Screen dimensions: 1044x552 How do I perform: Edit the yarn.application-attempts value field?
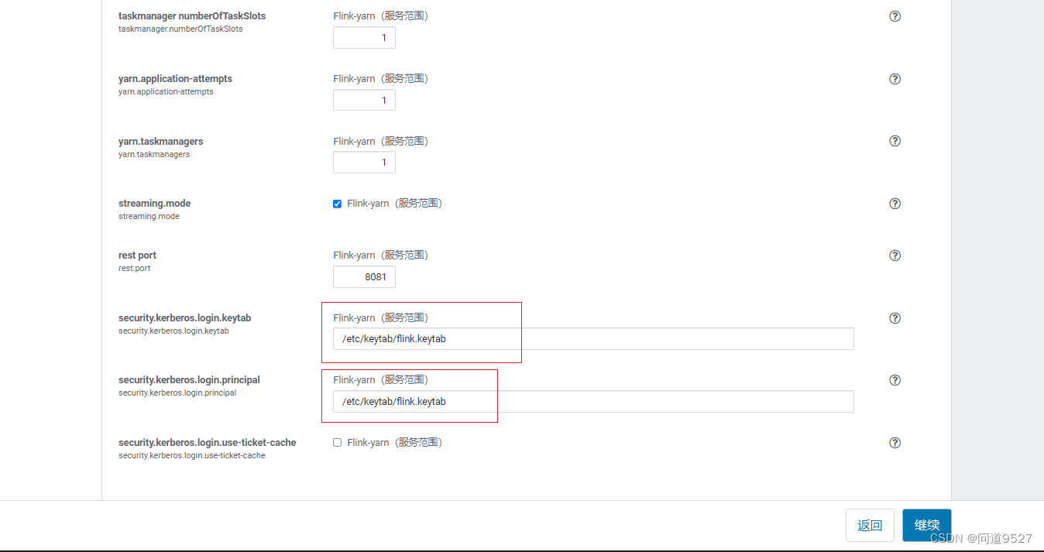(364, 100)
